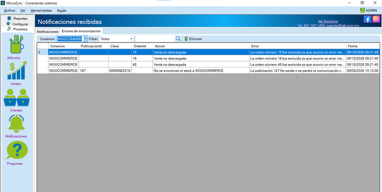Select the OrdenId 48 cell
The image size is (382, 192).
pos(142,64)
